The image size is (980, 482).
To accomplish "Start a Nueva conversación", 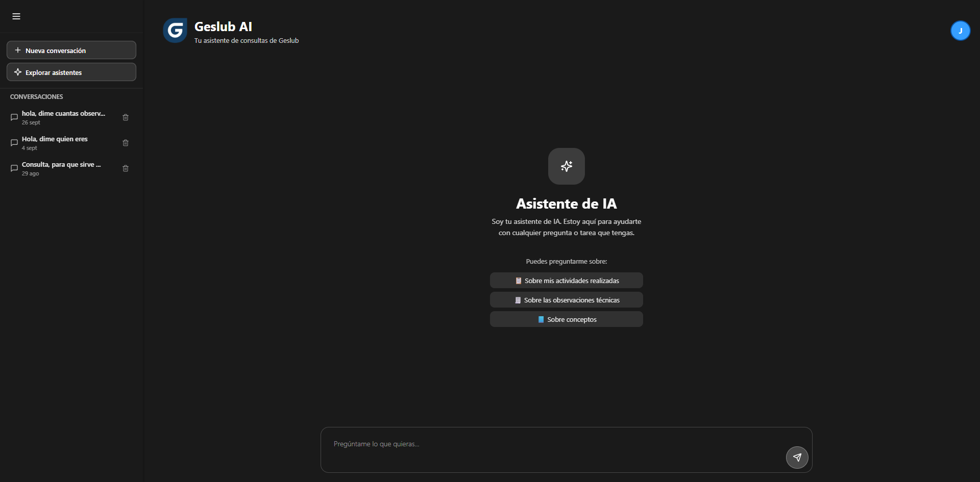I will point(71,50).
